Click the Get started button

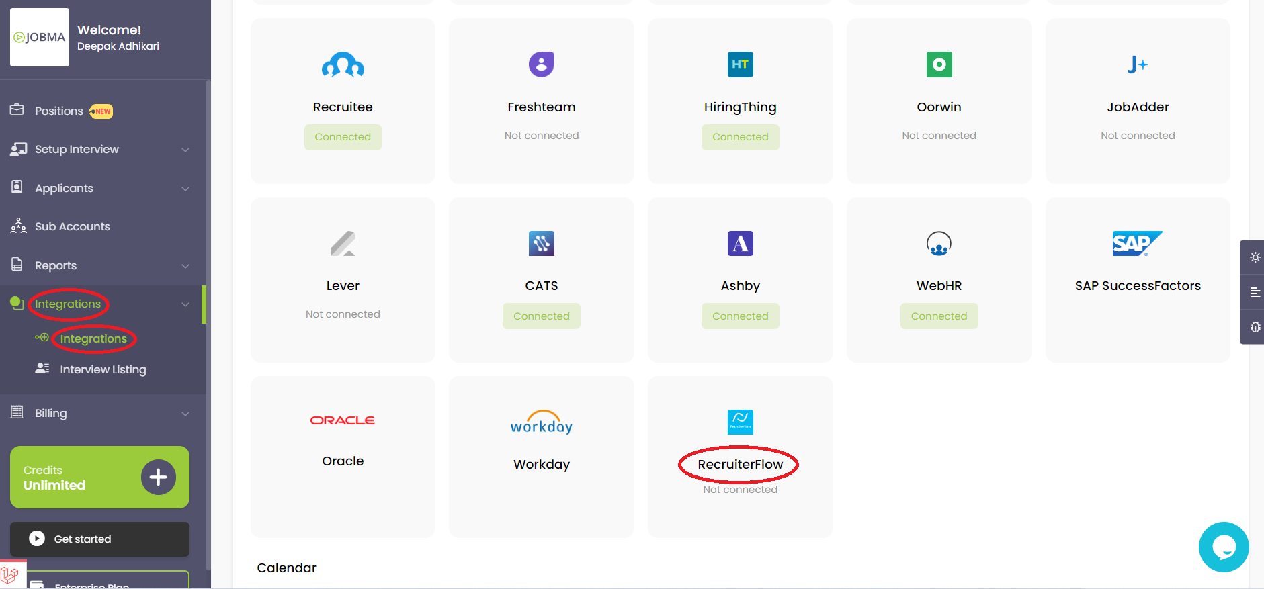tap(99, 539)
